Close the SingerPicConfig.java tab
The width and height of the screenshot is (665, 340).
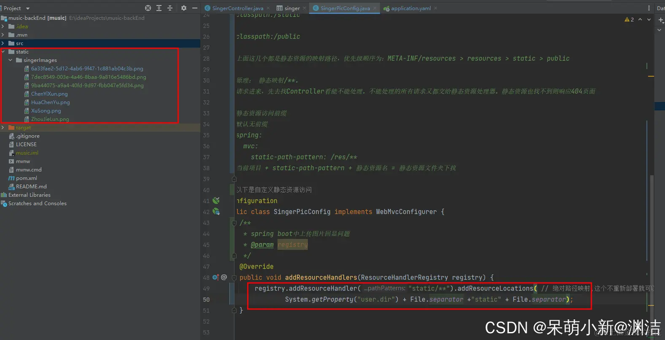tap(375, 8)
